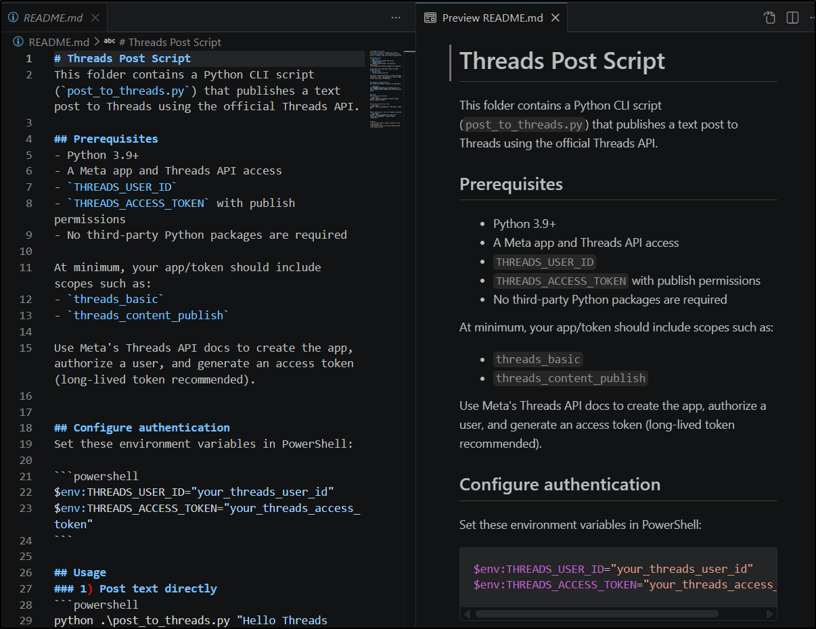Select the Preview README.md tab
This screenshot has width=816, height=629.
[492, 18]
